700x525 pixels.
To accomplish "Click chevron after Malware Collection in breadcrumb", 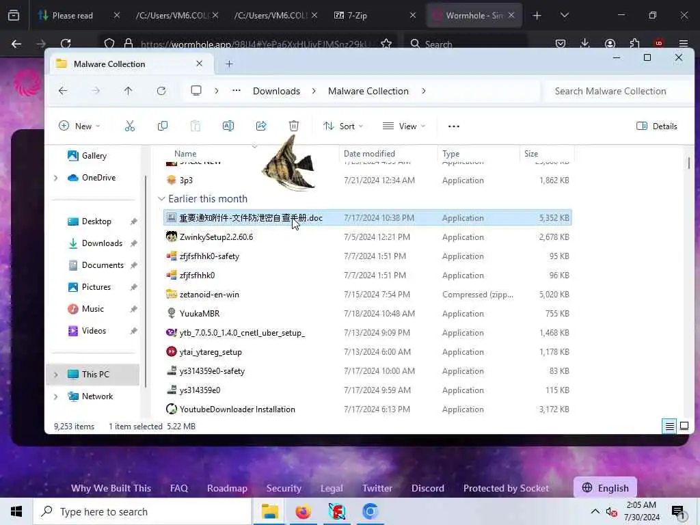I will [423, 91].
